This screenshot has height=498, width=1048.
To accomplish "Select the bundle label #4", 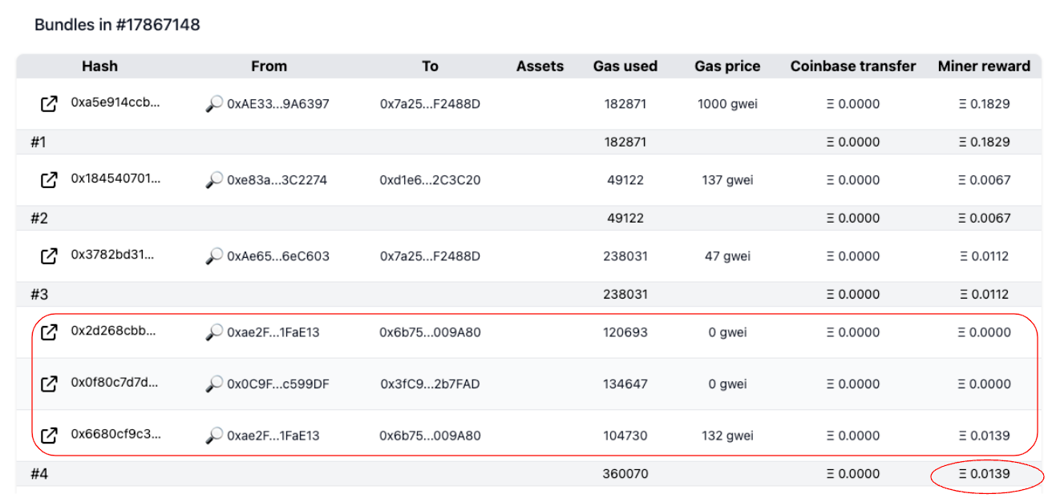I will [x=40, y=473].
